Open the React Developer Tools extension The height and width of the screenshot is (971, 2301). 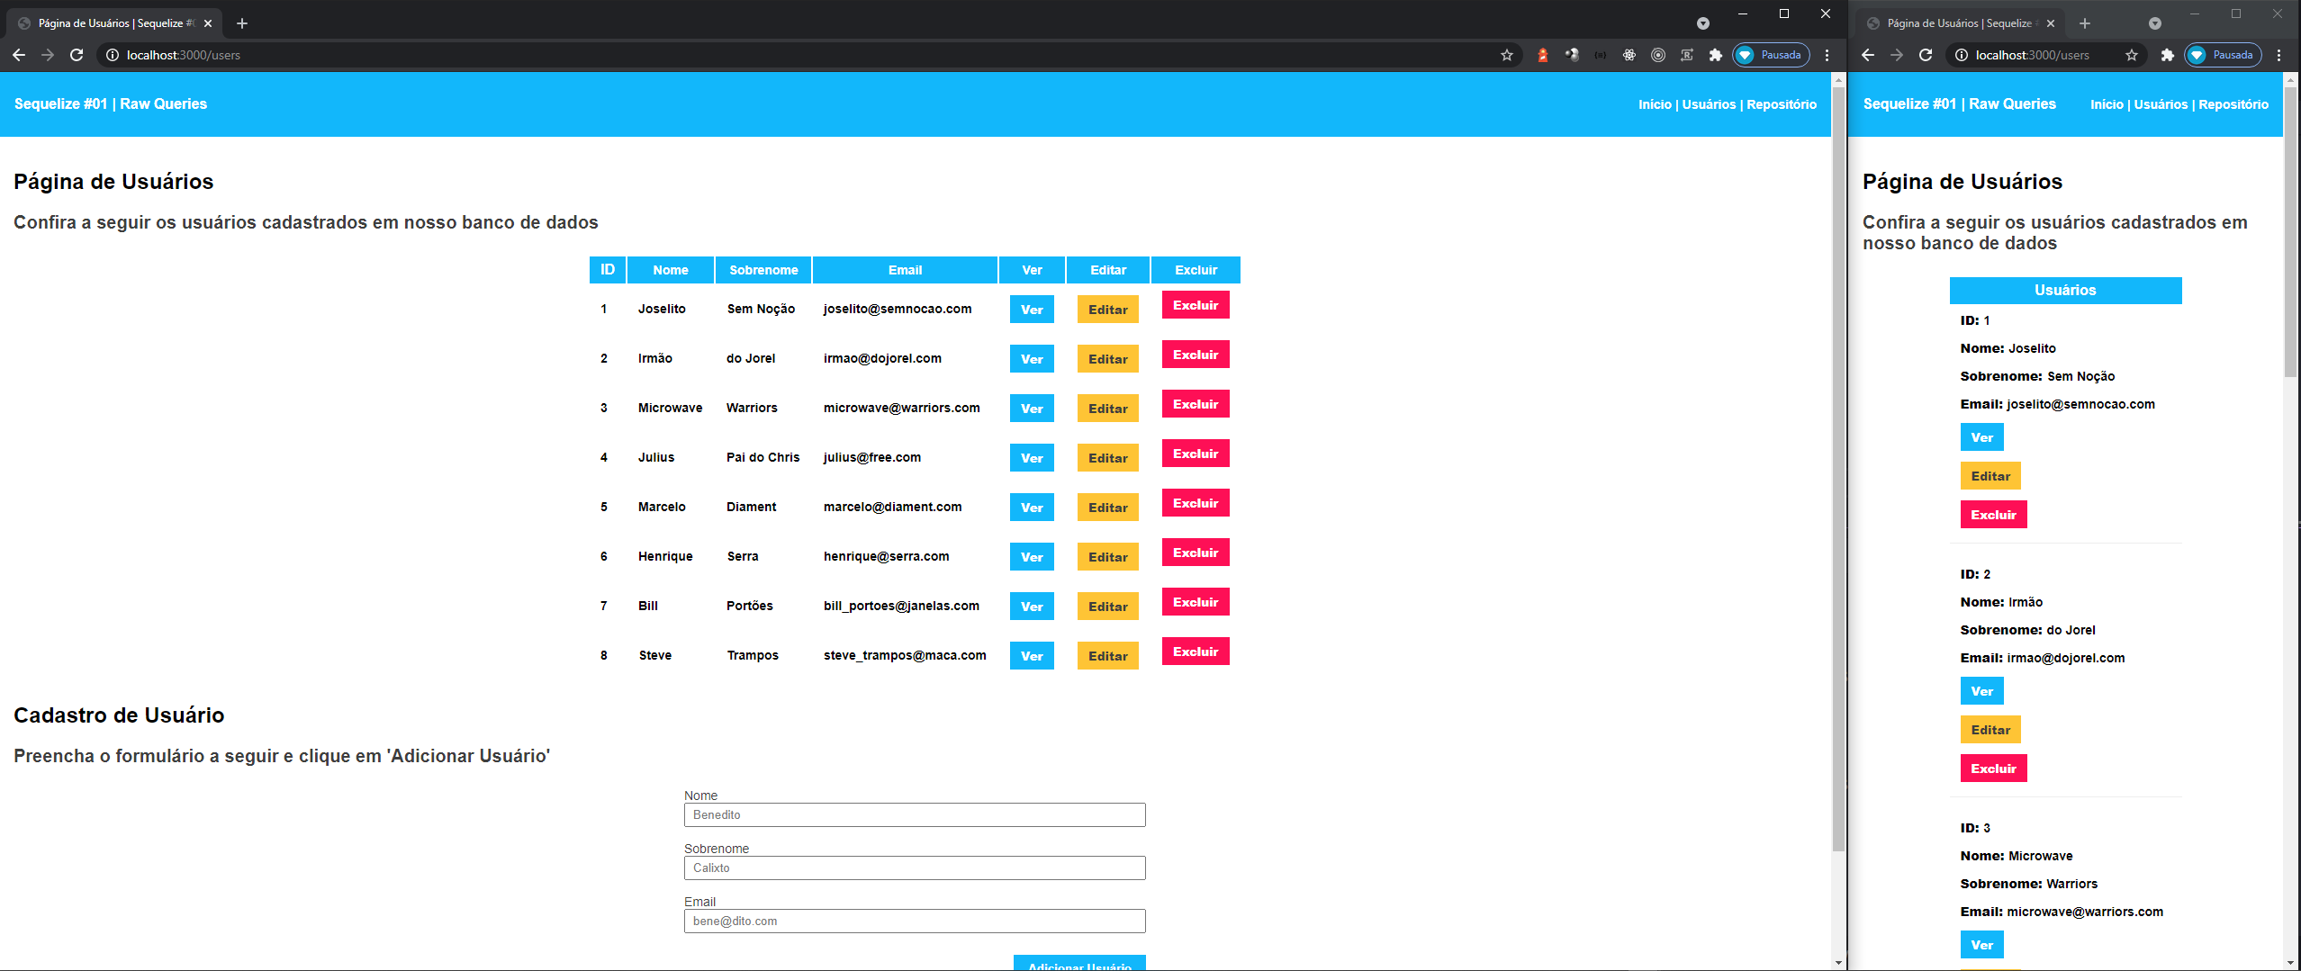point(1629,55)
